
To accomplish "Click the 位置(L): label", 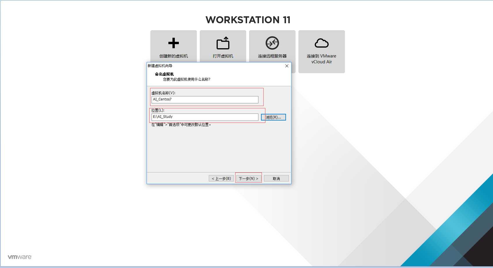I will coord(158,110).
